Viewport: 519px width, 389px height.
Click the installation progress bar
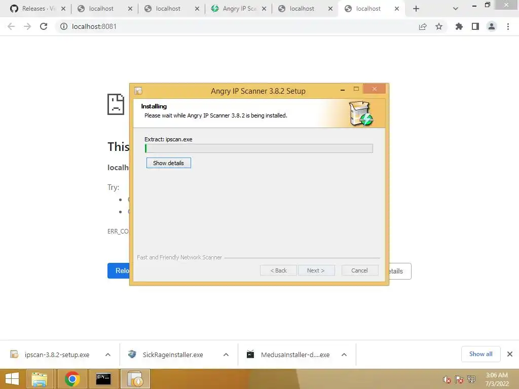(259, 148)
